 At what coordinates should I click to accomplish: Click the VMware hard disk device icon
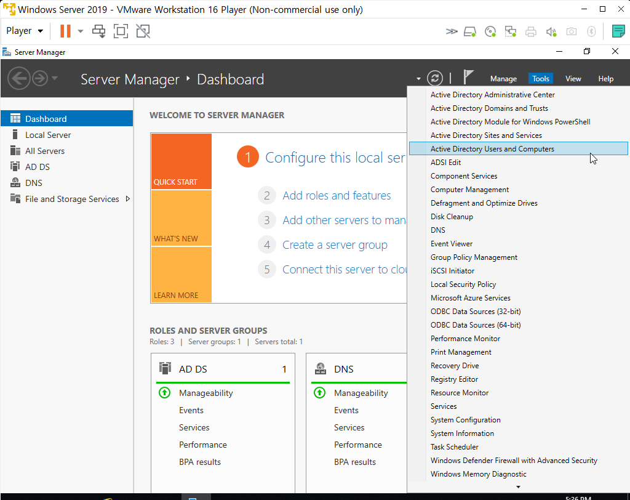click(x=470, y=31)
